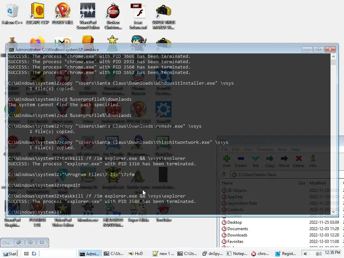Screen dimensions: 344x258
Task: Select the Super Hilda desktop label
Action: pos(138,220)
